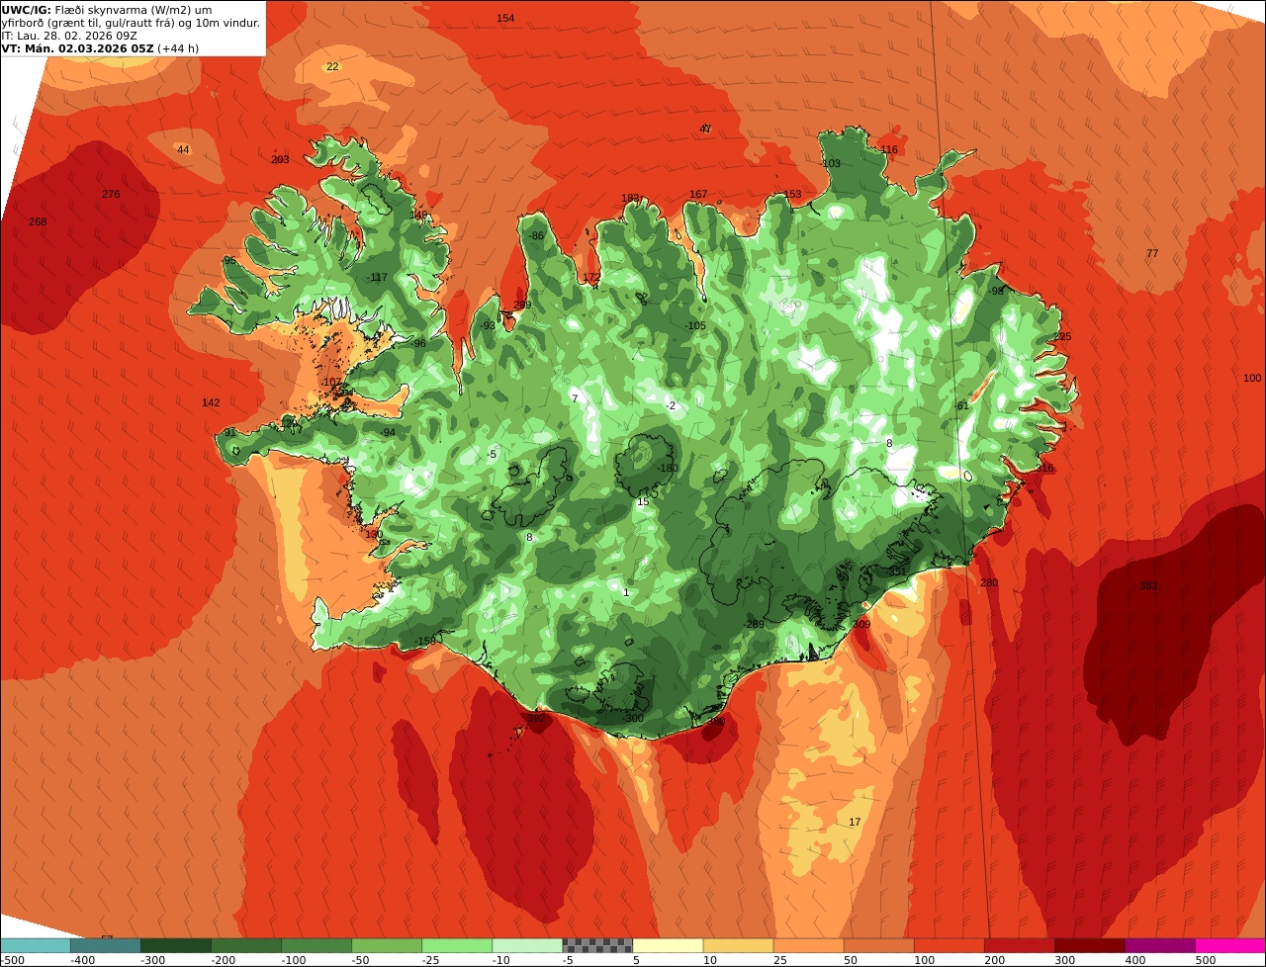
Task: Click the map value '95'
Action: coord(229,260)
